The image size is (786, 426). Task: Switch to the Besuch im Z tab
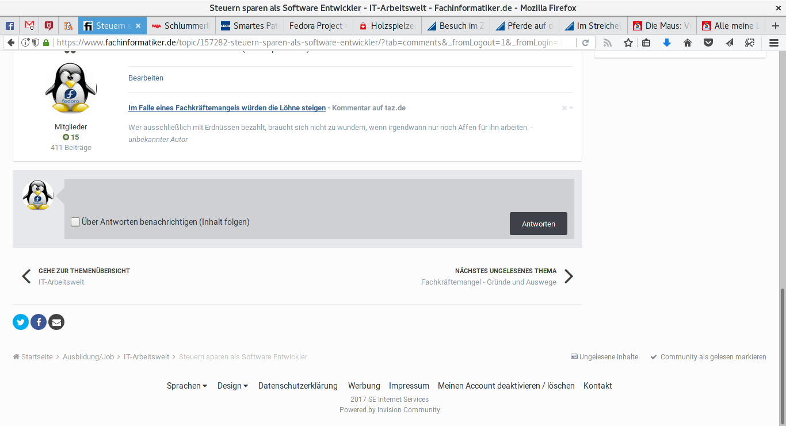coord(456,26)
